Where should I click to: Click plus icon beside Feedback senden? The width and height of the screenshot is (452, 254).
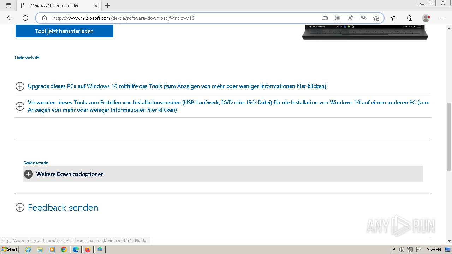[x=20, y=207]
